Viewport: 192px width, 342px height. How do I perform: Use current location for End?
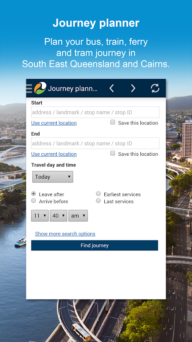54,154
